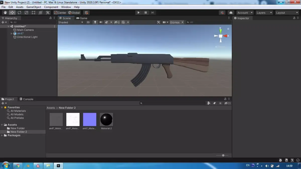The image size is (301, 169).
Task: Open Untitled scene options kebab menu
Action: 54,26
